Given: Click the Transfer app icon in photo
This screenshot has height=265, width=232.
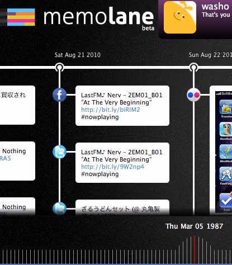Looking at the screenshot, I should (x=226, y=107).
